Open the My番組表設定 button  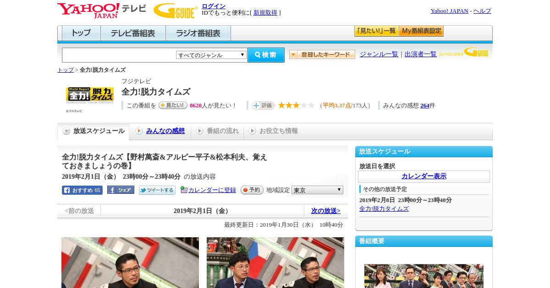(421, 31)
